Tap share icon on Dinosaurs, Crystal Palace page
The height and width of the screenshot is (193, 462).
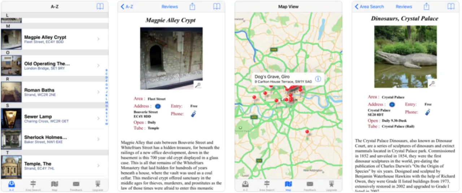pyautogui.click(x=426, y=6)
